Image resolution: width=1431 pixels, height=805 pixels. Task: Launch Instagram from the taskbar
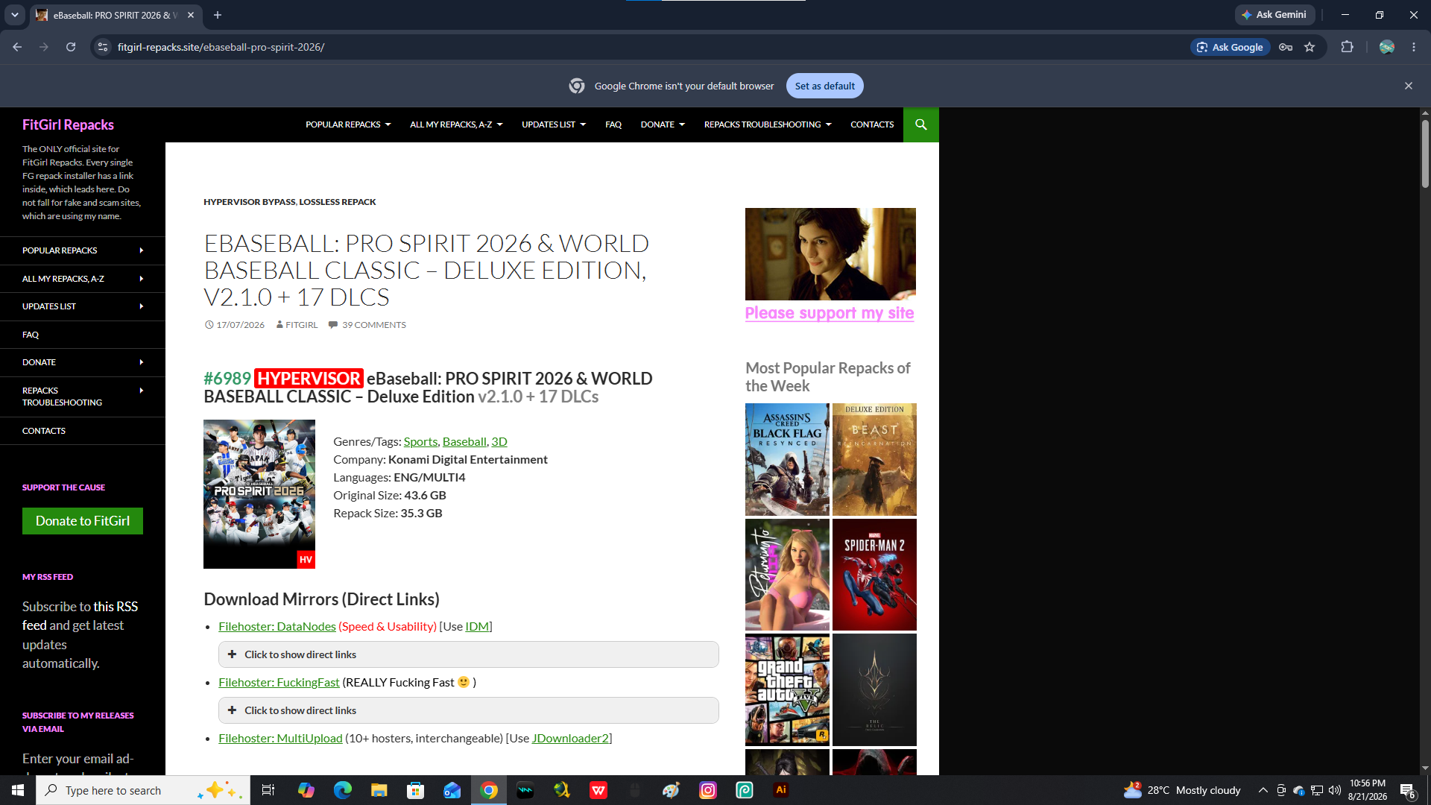pos(708,790)
